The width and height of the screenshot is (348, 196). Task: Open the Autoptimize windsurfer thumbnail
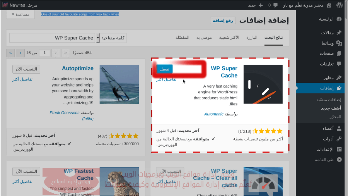pos(119,84)
